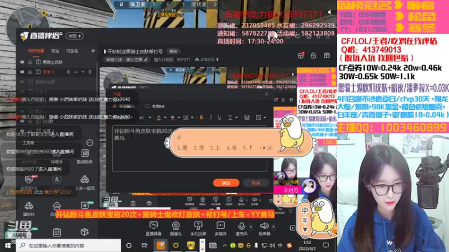Click the hatched pattern icon in toolbar

click(258, 118)
